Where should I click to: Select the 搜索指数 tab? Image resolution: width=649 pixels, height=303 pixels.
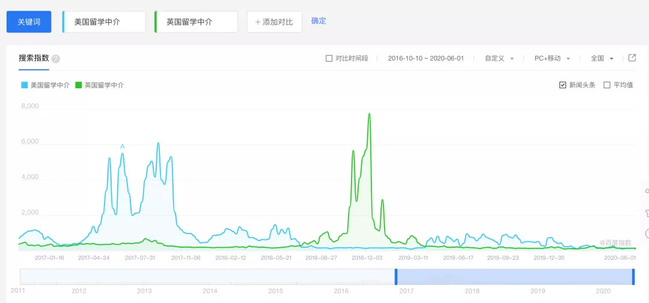click(34, 58)
